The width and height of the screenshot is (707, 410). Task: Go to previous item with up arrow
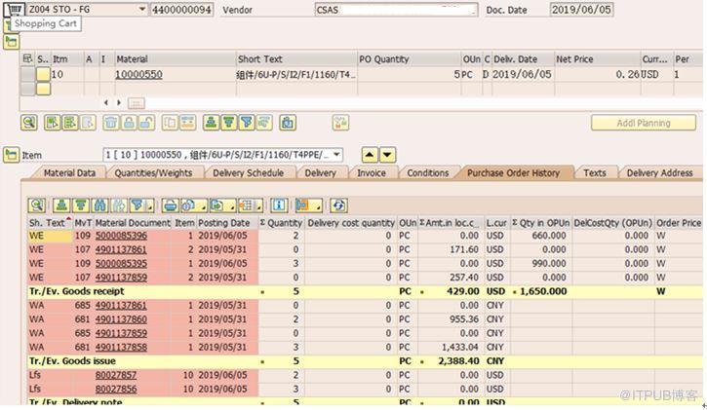pyautogui.click(x=370, y=155)
